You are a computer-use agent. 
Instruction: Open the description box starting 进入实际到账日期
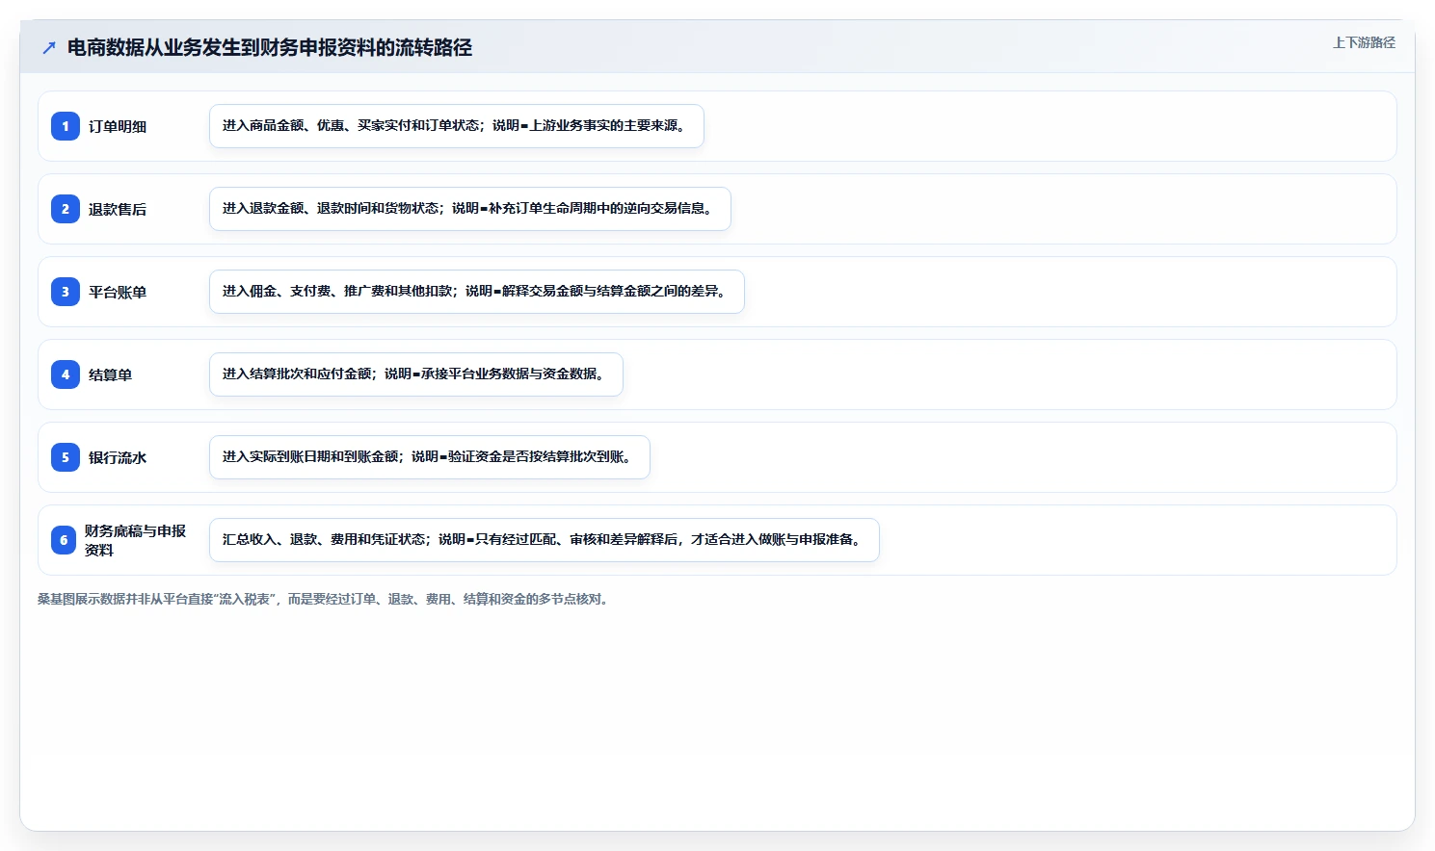point(430,457)
